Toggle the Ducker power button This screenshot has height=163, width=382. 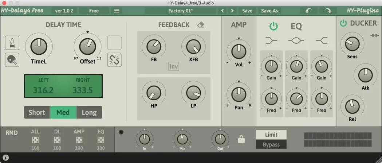[x=343, y=23]
